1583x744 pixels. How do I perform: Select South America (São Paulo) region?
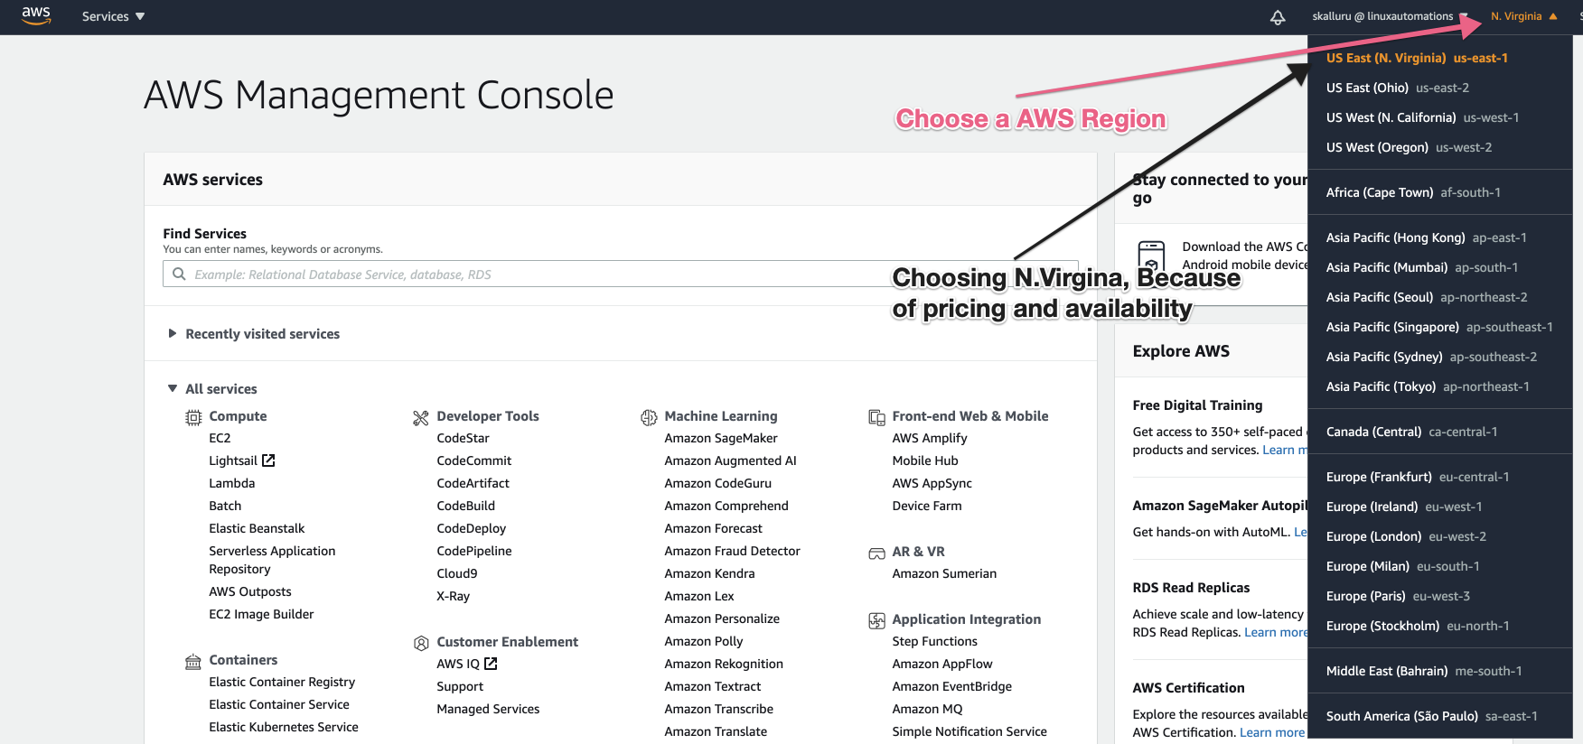[1440, 716]
